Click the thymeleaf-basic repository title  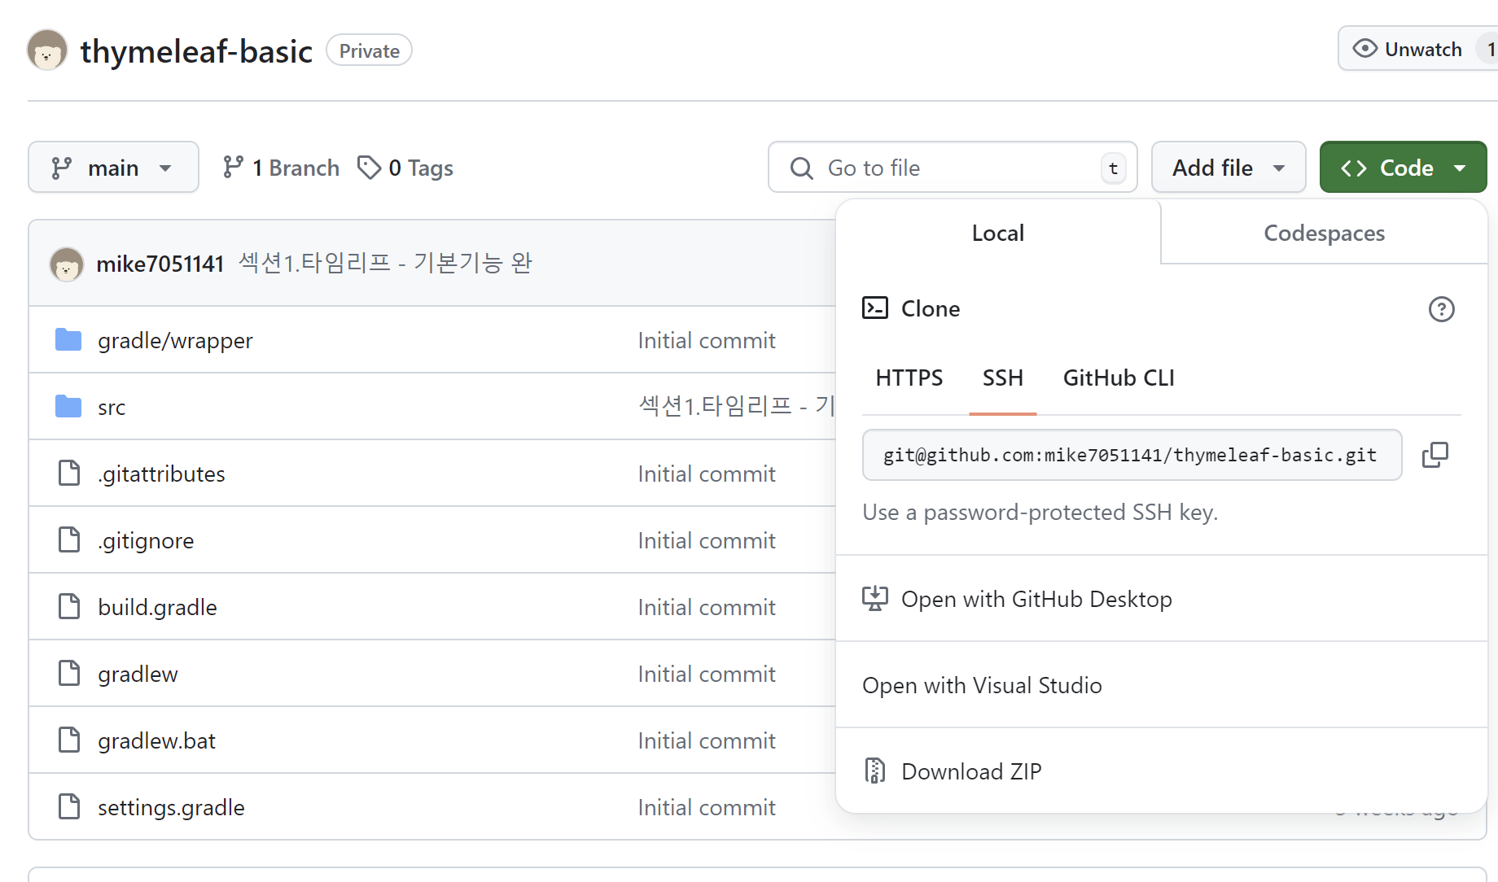point(196,51)
